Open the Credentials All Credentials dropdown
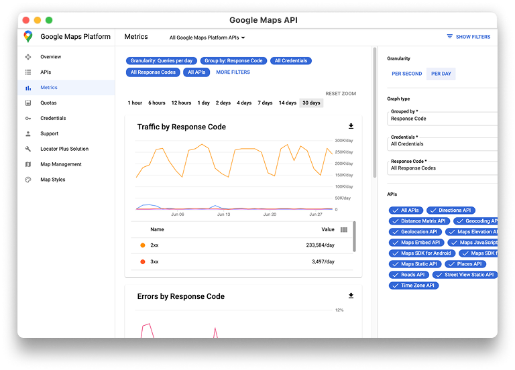The height and width of the screenshot is (370, 515). tap(442, 144)
